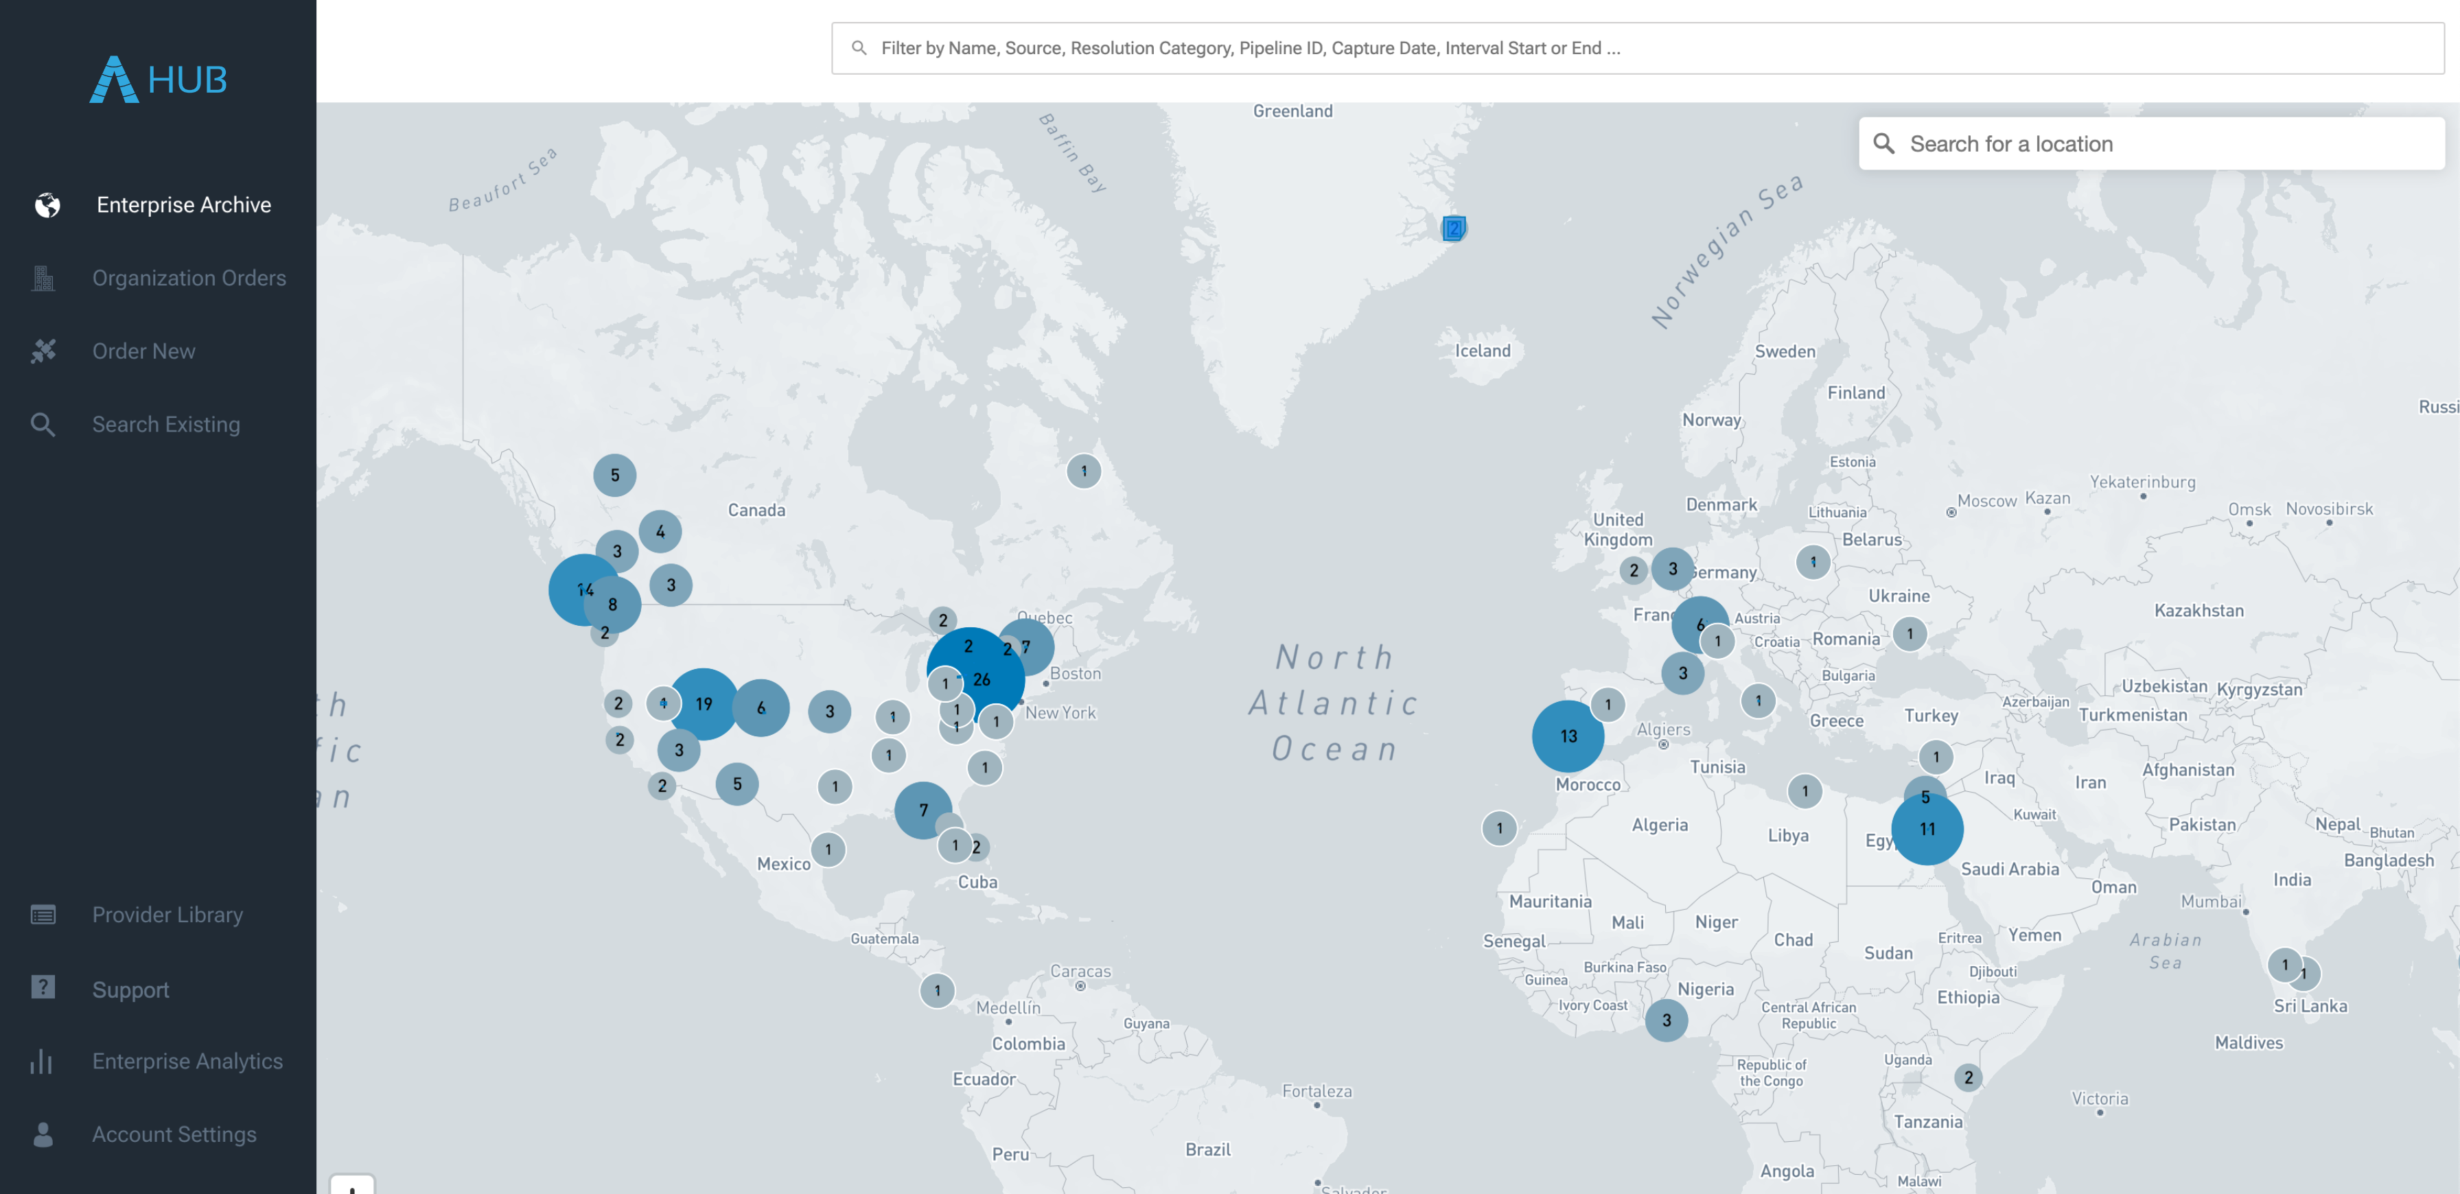
Task: Focus the Filter by Name search field
Action: 1637,49
